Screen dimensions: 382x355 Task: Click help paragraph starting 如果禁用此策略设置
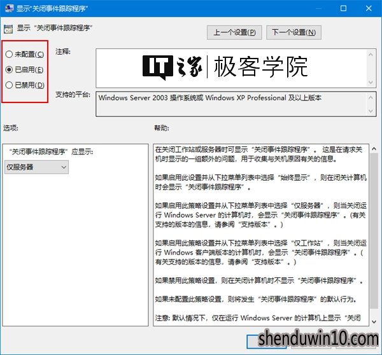[259, 281]
